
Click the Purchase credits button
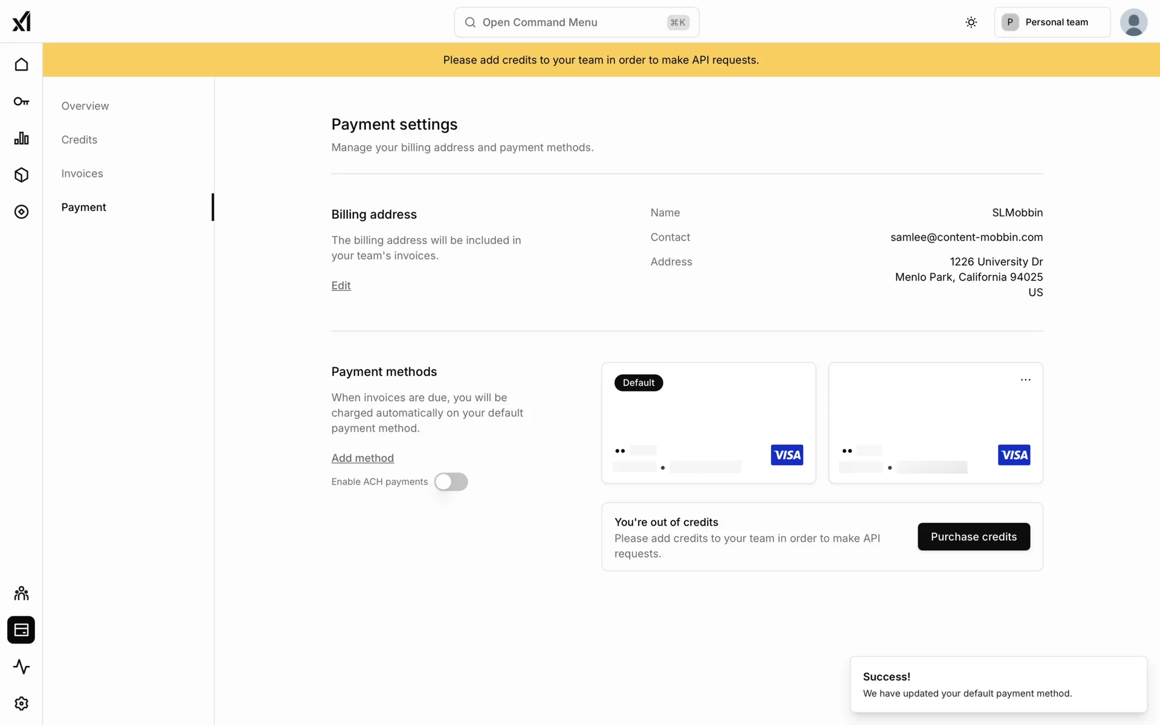click(973, 536)
